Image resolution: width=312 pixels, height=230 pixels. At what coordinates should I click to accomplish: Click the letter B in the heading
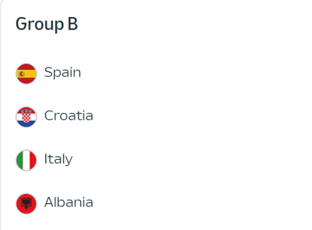pyautogui.click(x=73, y=24)
